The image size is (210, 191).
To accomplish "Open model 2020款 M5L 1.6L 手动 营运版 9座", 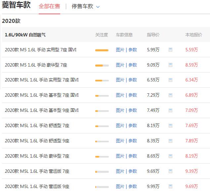I will pos(37,186).
